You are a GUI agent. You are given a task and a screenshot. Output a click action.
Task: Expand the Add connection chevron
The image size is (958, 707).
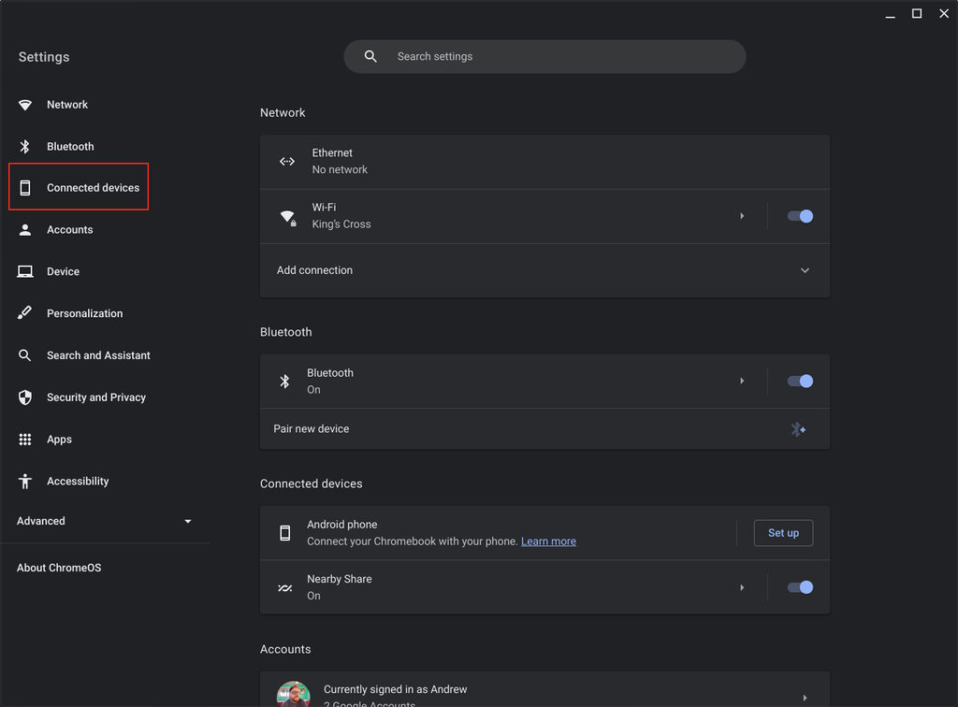click(805, 270)
